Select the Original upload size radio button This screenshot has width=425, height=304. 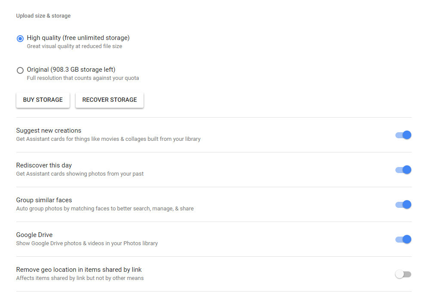coord(20,70)
